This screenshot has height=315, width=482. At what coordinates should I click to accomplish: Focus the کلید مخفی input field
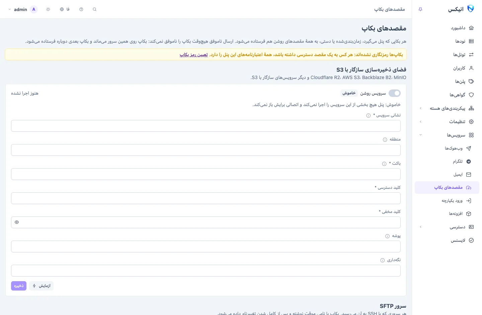tap(206, 223)
